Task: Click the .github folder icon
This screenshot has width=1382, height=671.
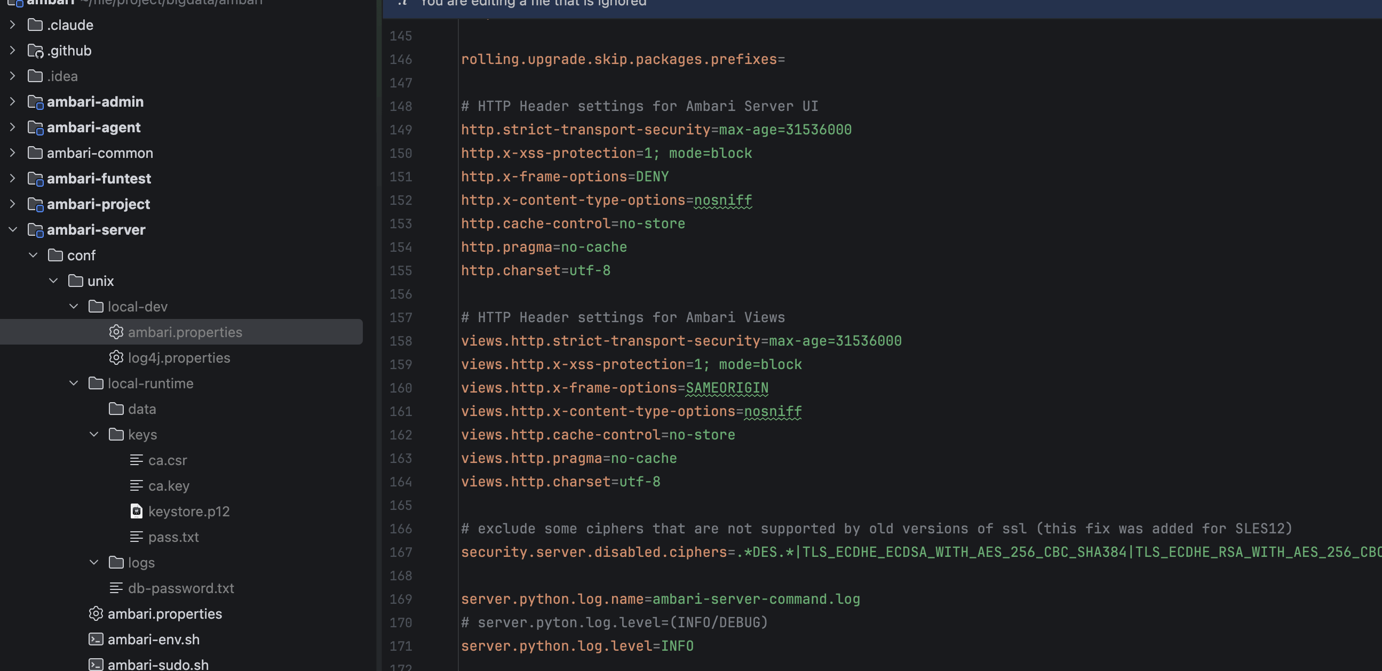Action: tap(35, 51)
